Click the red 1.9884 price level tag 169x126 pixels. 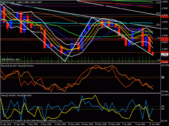pyautogui.click(x=165, y=17)
